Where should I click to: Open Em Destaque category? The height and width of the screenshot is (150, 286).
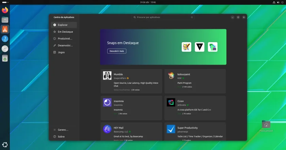tap(64, 32)
